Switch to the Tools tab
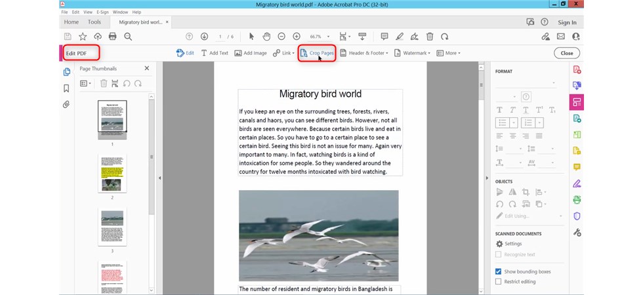 94,22
